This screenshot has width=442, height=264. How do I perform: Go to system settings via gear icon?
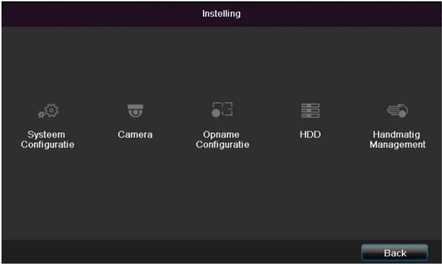[x=48, y=111]
